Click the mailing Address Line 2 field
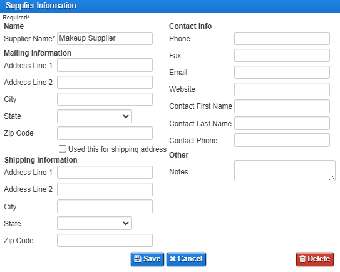This screenshot has width=340, height=272. [x=105, y=82]
